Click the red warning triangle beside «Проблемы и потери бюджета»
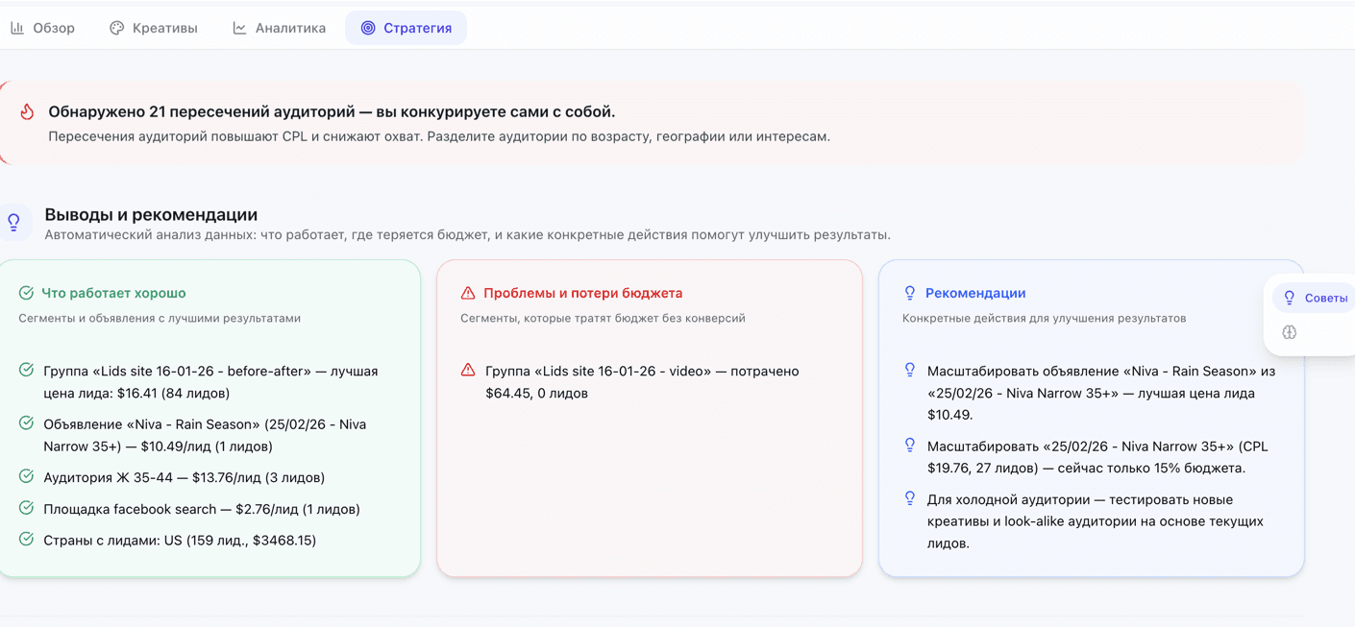 (x=466, y=293)
